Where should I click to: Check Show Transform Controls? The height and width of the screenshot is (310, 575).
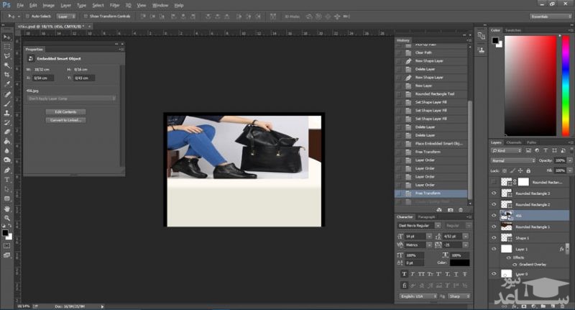click(x=85, y=15)
